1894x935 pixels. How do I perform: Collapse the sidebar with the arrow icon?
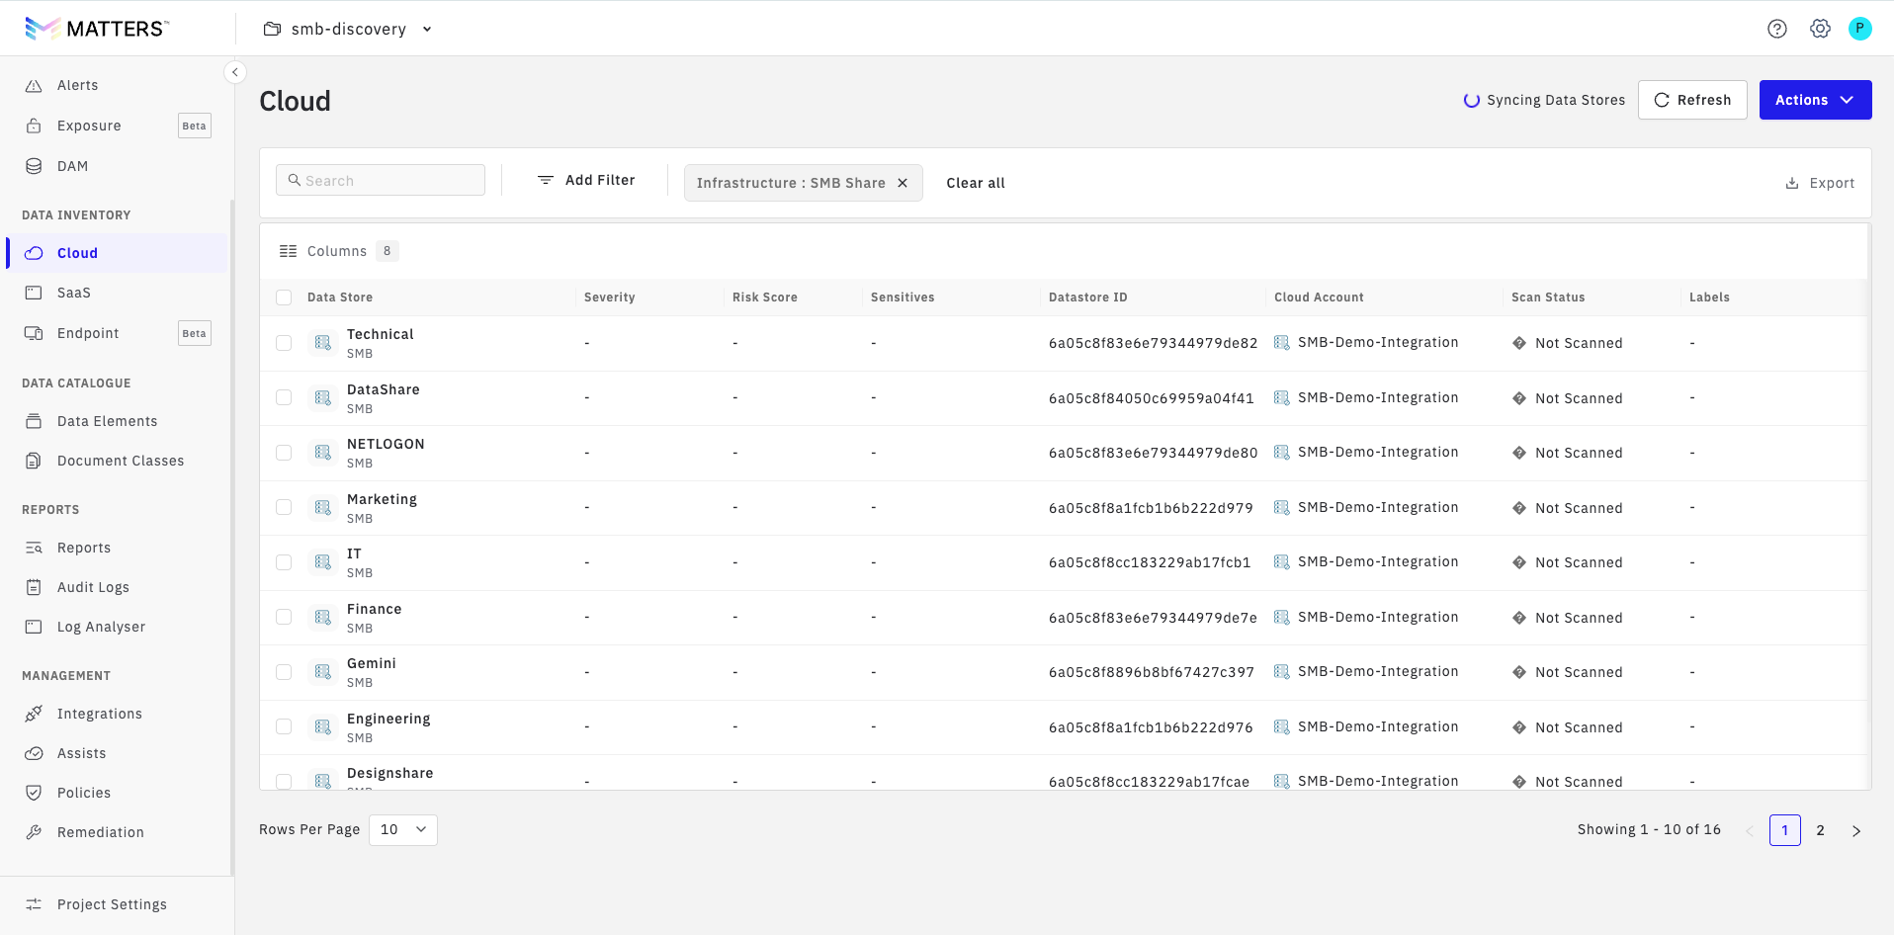pyautogui.click(x=235, y=72)
